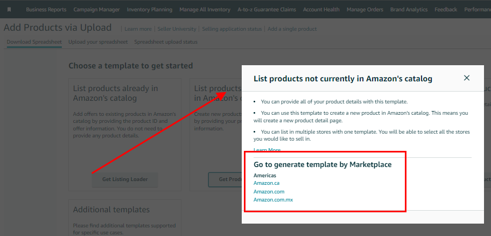Viewport: 491px width, 236px height.
Task: Close the catalog dialog with X icon
Action: (467, 78)
